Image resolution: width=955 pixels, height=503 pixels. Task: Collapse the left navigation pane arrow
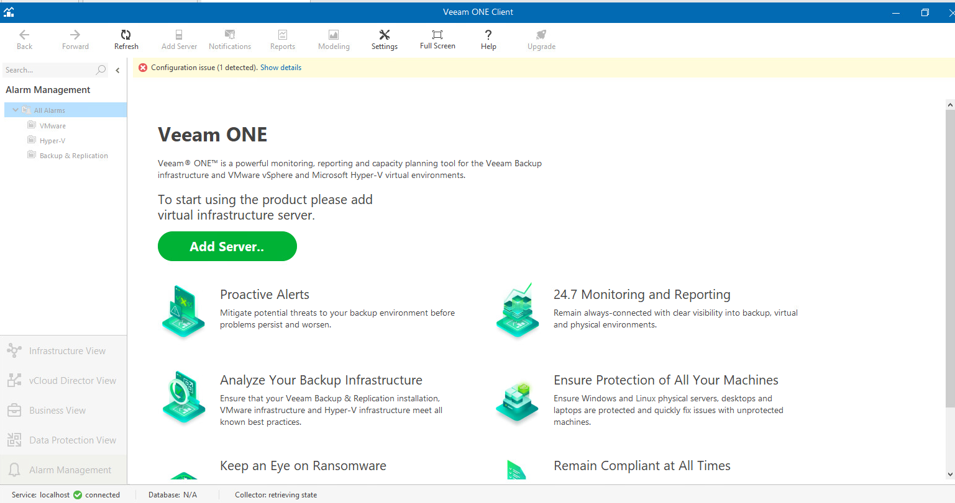coord(117,70)
